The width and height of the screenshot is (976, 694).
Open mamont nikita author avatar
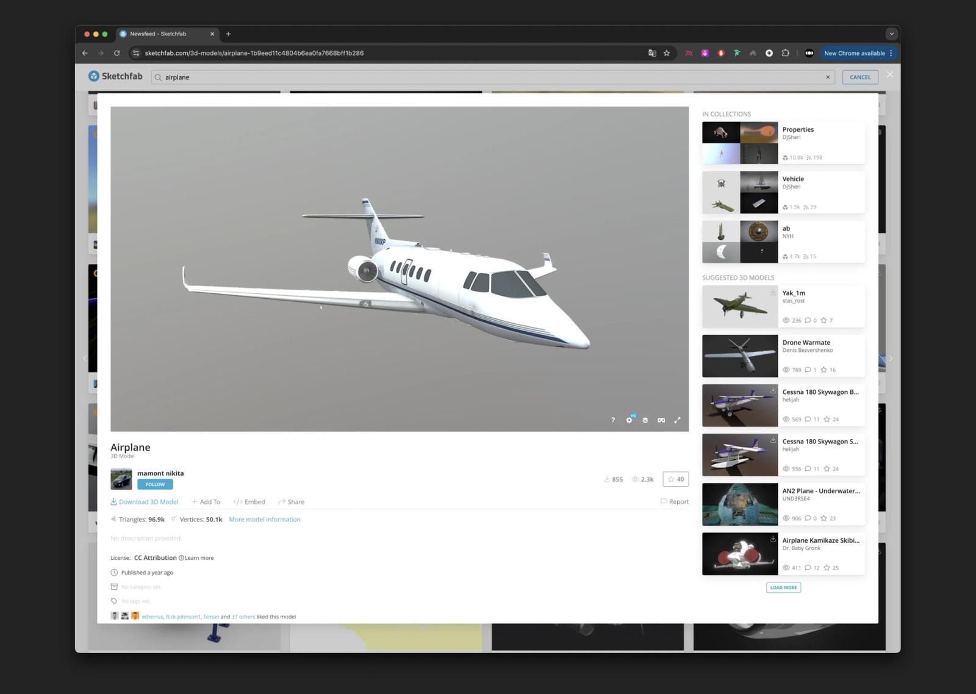point(121,479)
